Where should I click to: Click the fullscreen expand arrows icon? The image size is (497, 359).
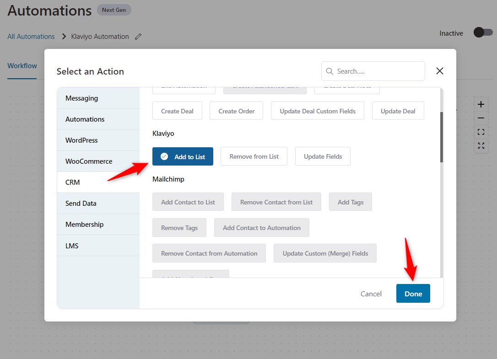[x=481, y=146]
